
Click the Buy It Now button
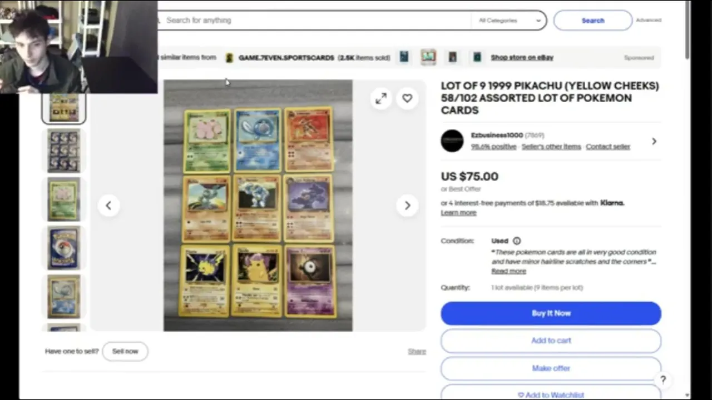point(551,313)
